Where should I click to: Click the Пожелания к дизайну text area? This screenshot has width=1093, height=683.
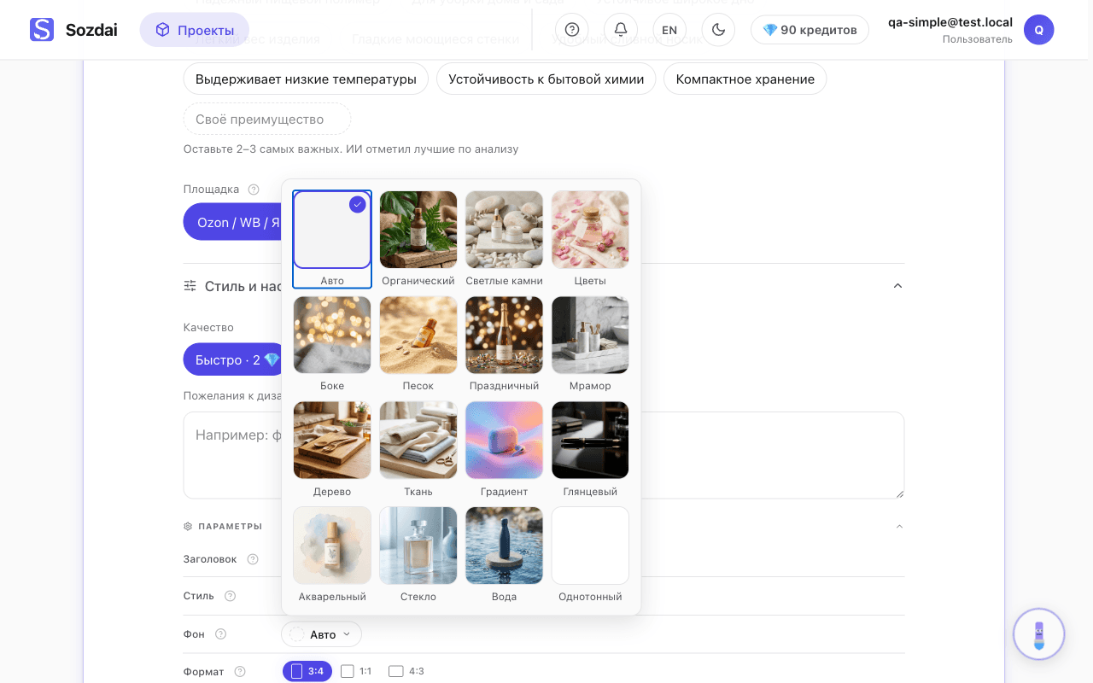[544, 455]
